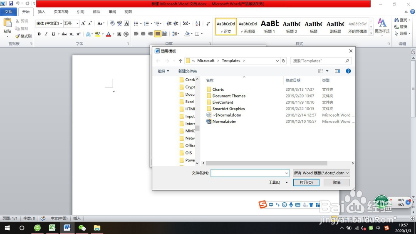The image size is (416, 234).
Task: Open the Line spacing options
Action: pos(176,34)
